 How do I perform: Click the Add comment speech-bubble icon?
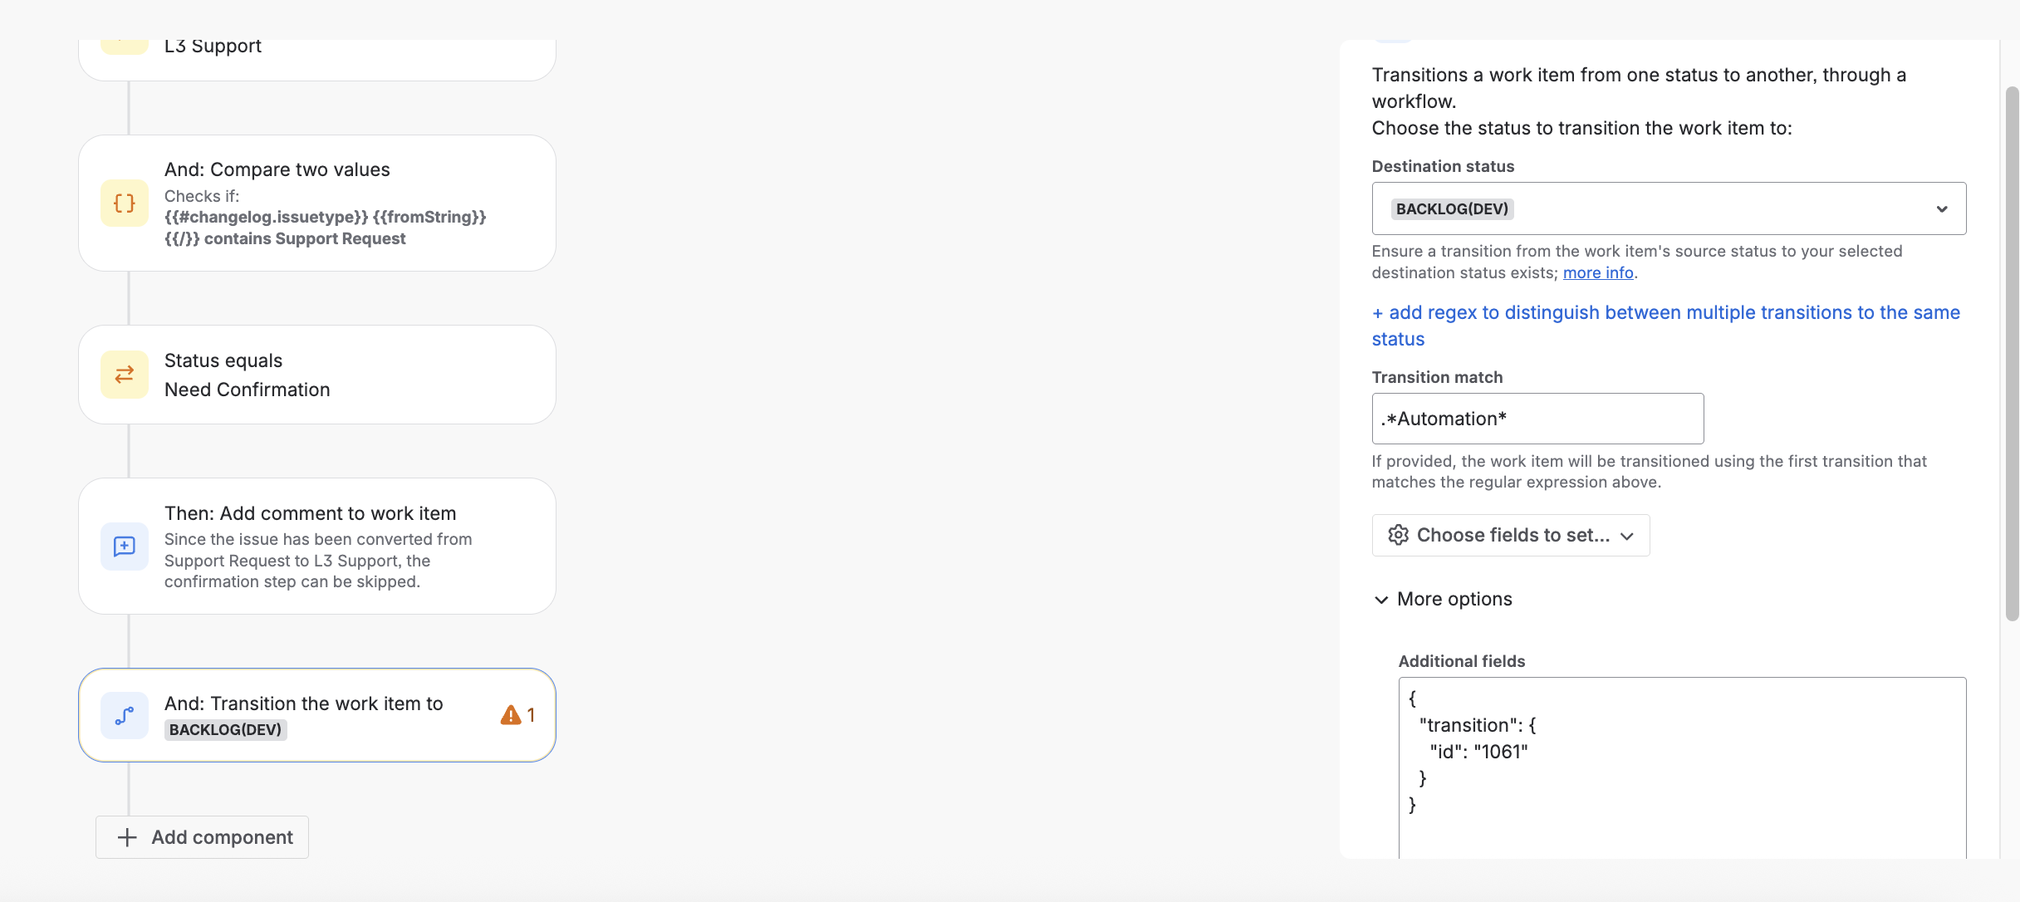(x=125, y=547)
